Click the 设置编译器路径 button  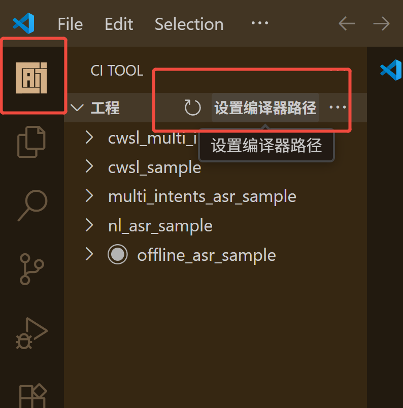point(265,108)
